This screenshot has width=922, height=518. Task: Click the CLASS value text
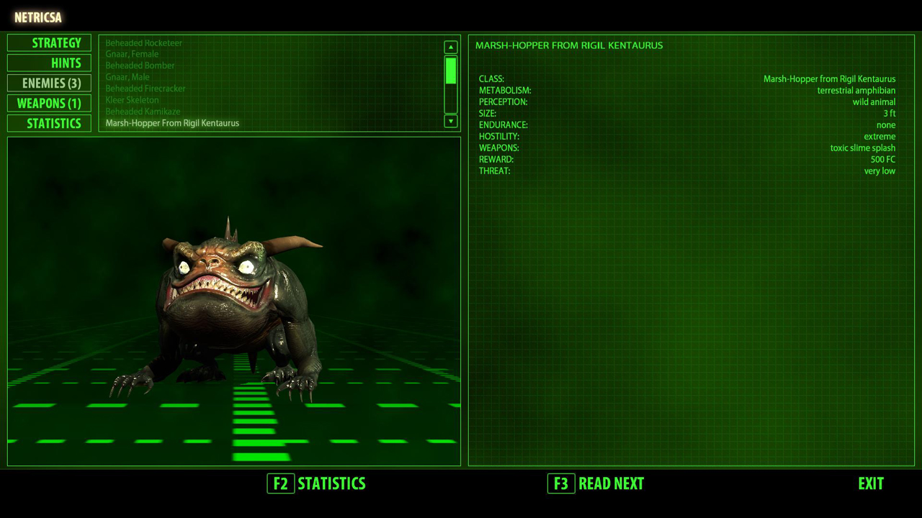click(829, 79)
